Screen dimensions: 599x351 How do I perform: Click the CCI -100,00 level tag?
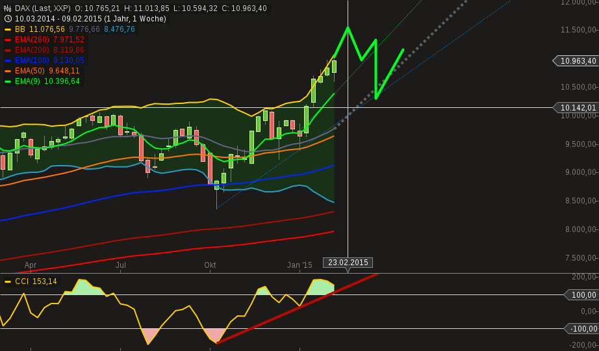point(581,329)
